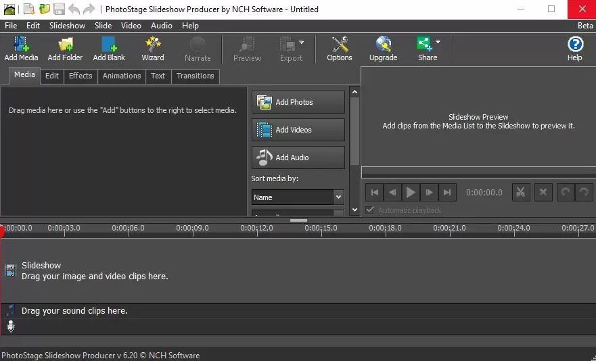Switch to the Animations tab

click(x=122, y=76)
